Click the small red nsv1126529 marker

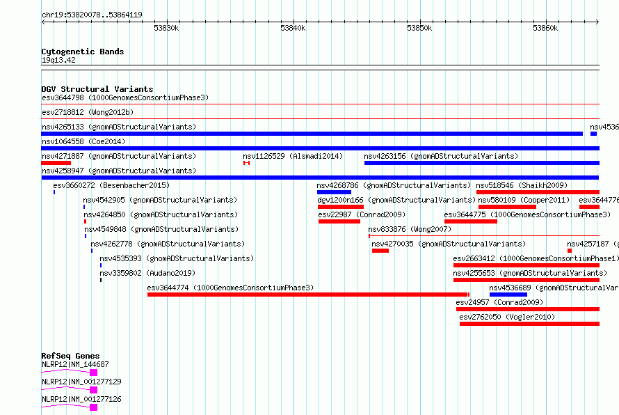(247, 163)
